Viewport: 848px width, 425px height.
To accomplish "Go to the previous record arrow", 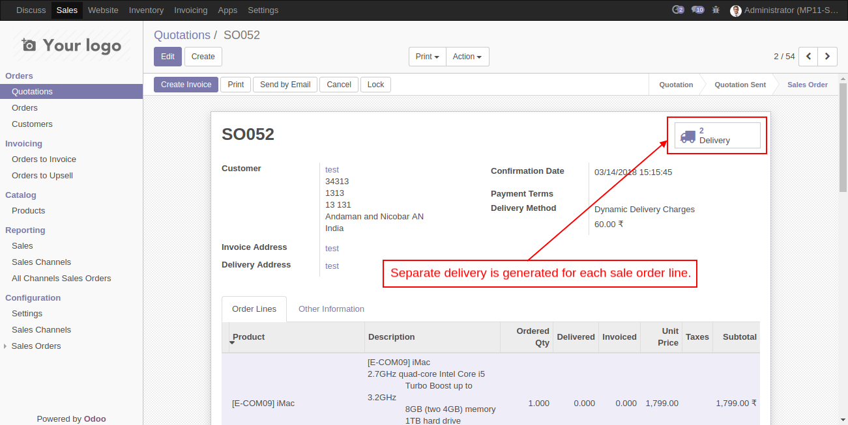I will (808, 57).
